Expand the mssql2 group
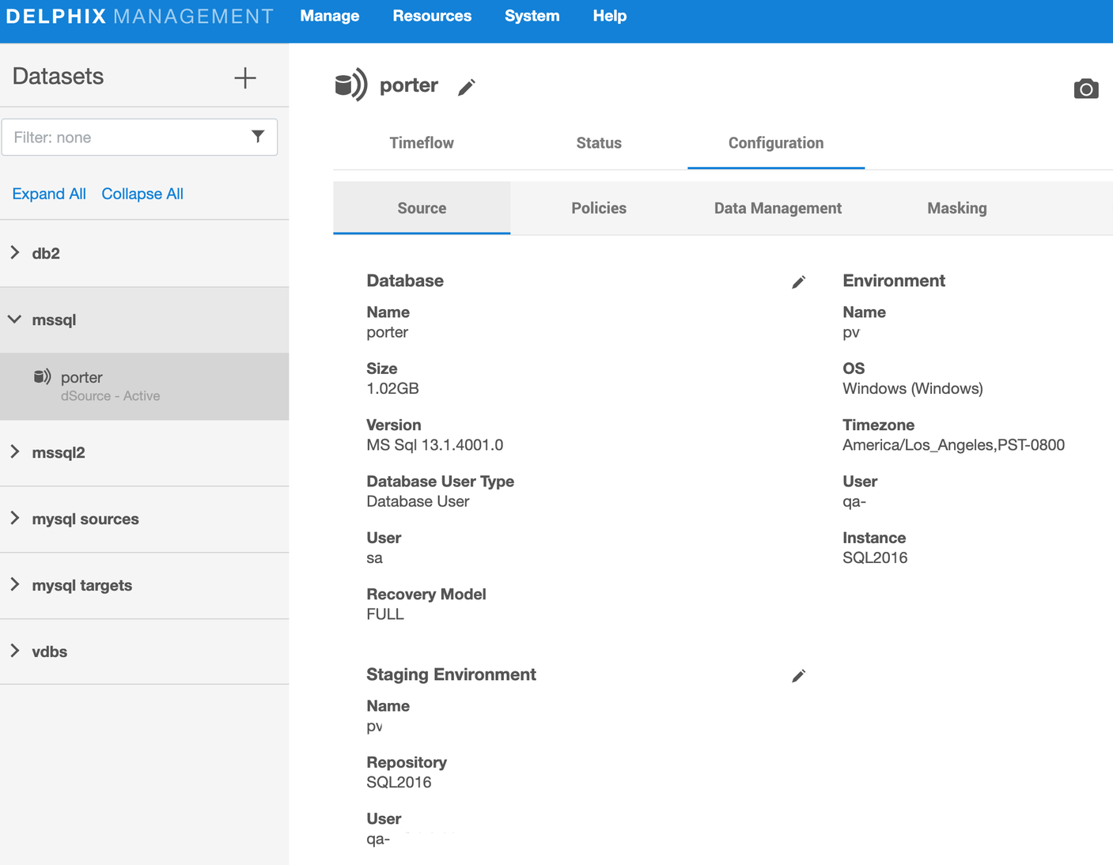 15,452
